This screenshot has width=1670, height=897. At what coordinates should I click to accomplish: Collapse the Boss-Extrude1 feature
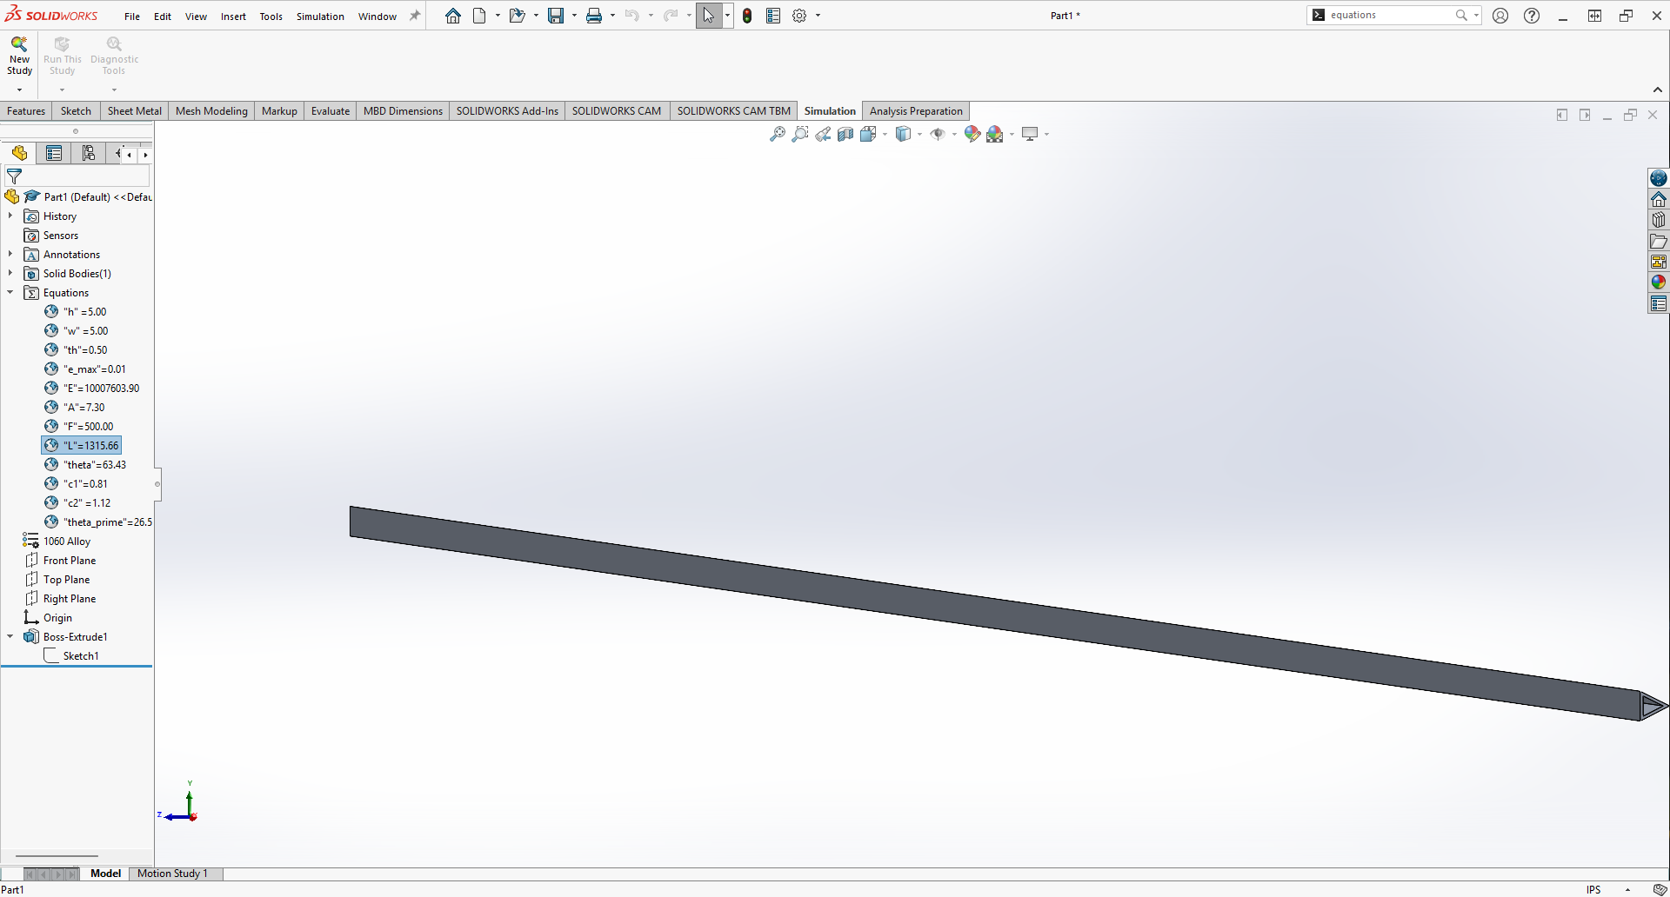pyautogui.click(x=10, y=637)
